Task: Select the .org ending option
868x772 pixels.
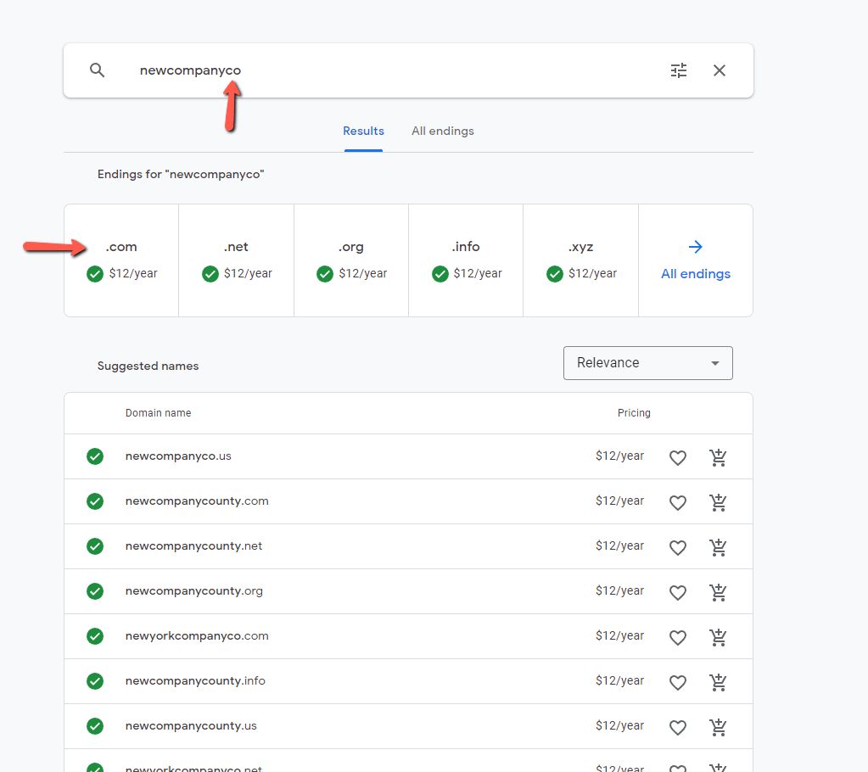Action: coord(351,260)
